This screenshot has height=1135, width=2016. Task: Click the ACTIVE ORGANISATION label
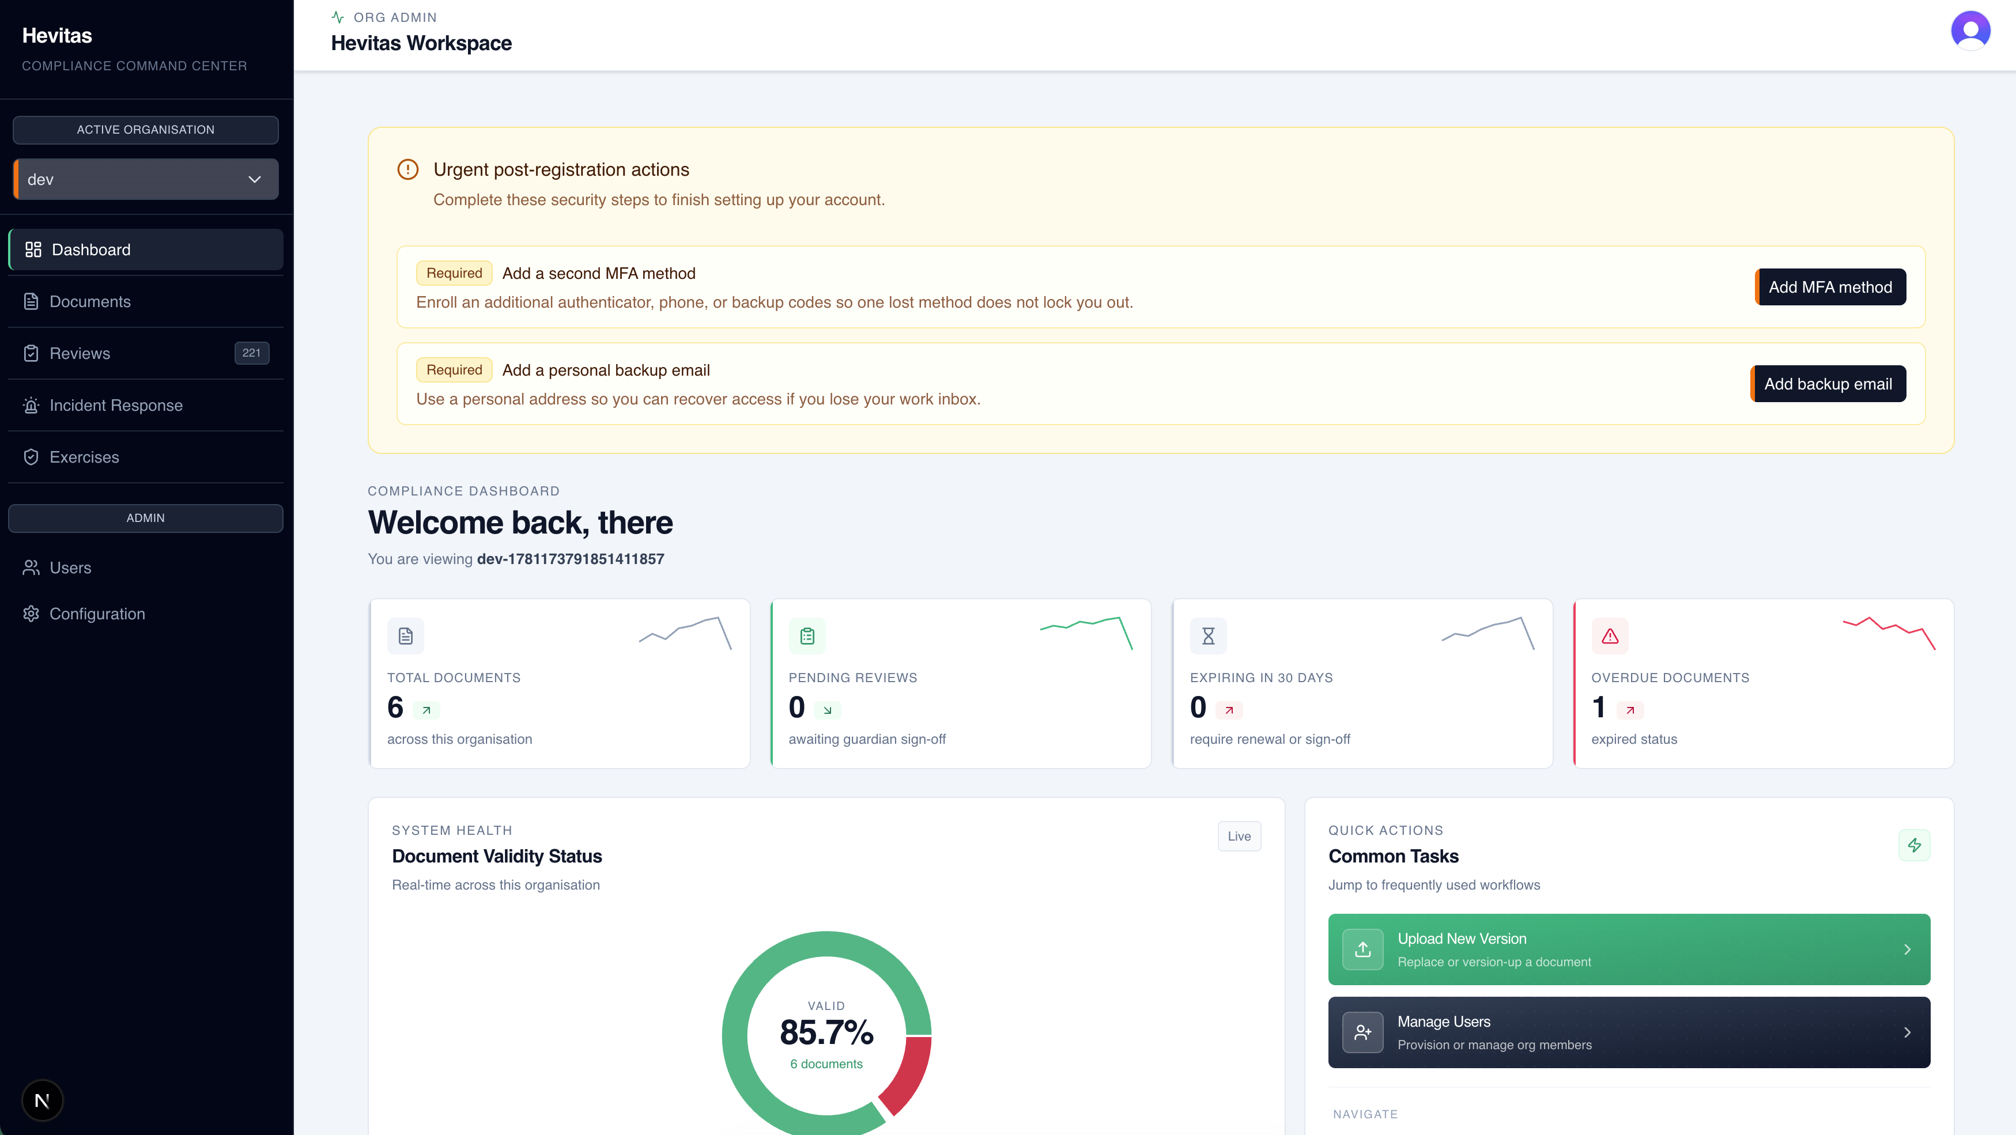[146, 130]
